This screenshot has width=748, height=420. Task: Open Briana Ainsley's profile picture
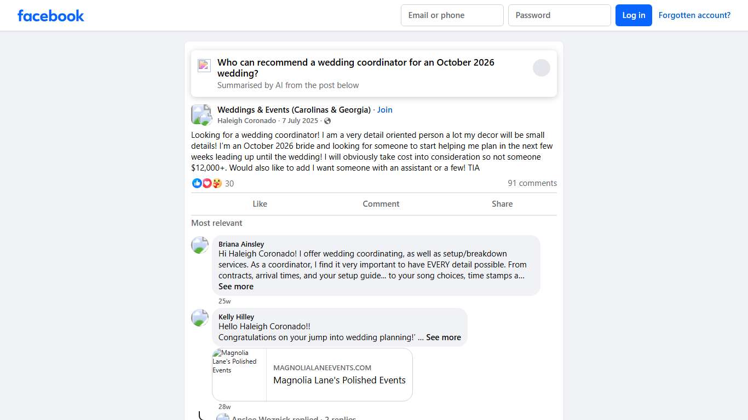200,245
